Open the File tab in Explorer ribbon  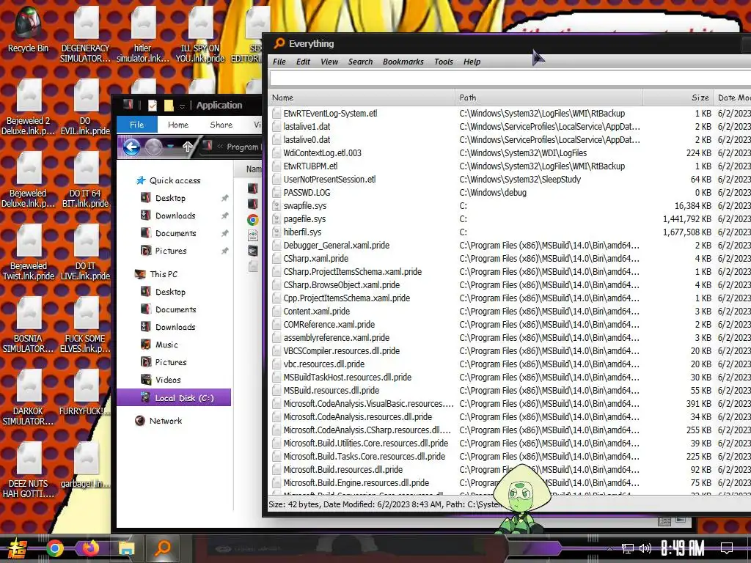(137, 125)
